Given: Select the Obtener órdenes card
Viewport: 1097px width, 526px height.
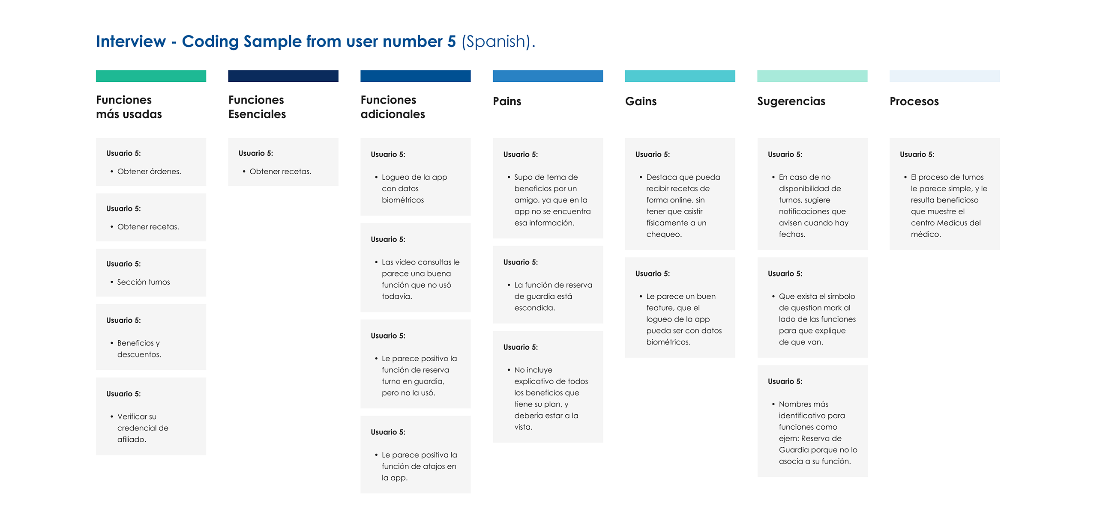Looking at the screenshot, I should (x=151, y=162).
